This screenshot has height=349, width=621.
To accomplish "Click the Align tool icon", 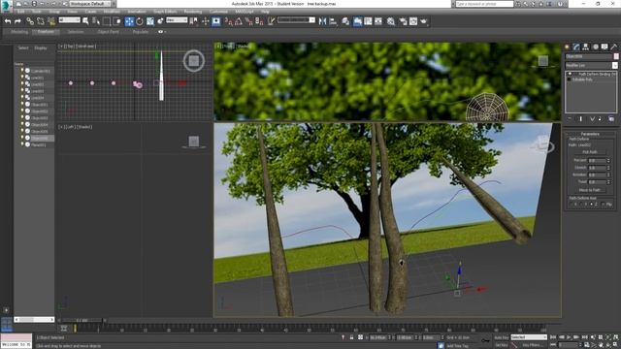I will tap(333, 21).
